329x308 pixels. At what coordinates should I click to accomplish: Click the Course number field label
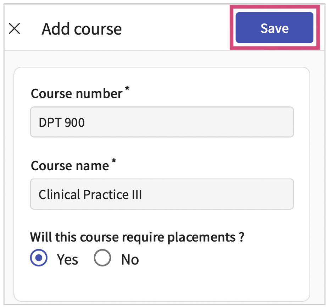click(76, 94)
